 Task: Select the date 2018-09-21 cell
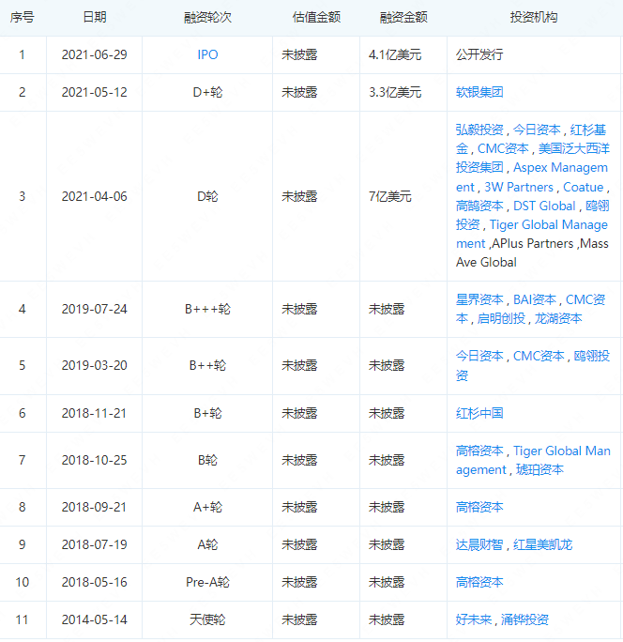click(x=94, y=507)
